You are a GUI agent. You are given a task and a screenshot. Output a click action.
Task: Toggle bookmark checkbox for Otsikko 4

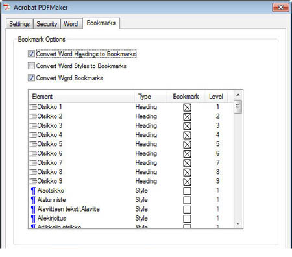pos(187,136)
